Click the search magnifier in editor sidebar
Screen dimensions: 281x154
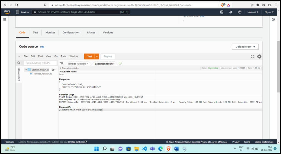point(19,63)
